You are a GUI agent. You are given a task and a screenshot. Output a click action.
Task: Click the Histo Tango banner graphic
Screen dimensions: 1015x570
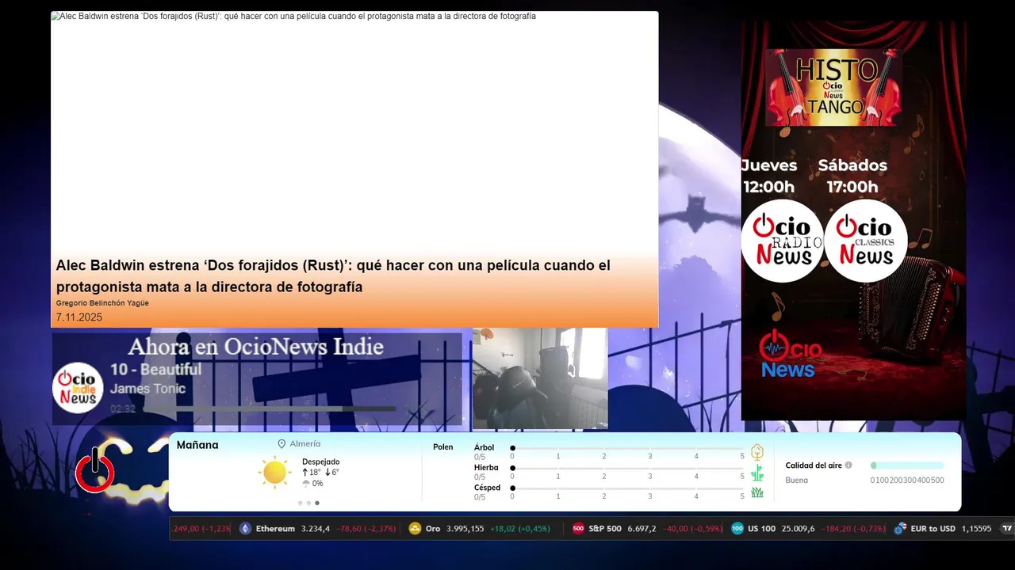click(834, 87)
